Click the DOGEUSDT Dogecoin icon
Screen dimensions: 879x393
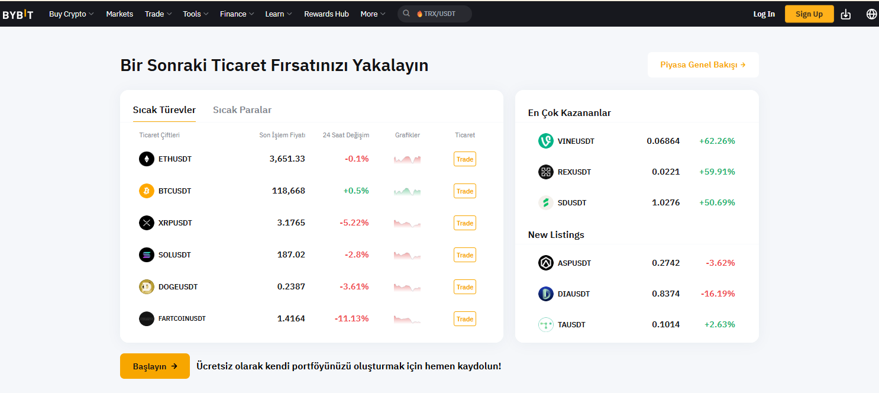(146, 287)
